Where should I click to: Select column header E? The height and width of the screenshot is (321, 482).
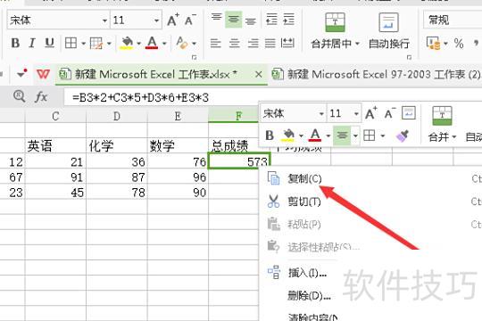pyautogui.click(x=178, y=117)
